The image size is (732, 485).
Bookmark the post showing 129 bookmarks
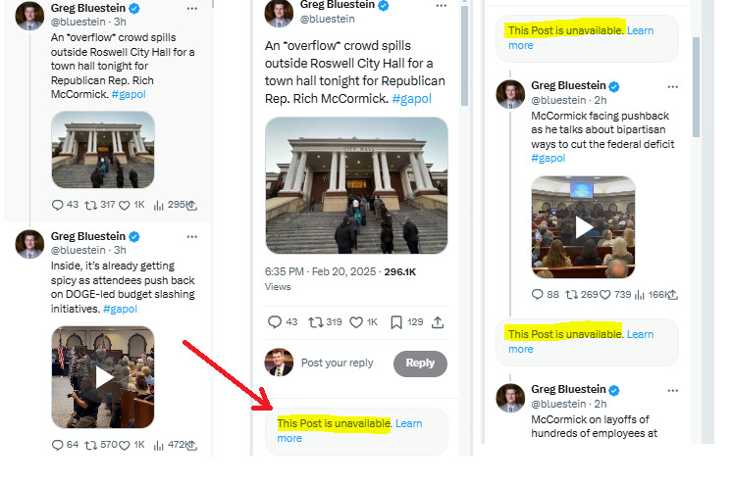pyautogui.click(x=396, y=321)
